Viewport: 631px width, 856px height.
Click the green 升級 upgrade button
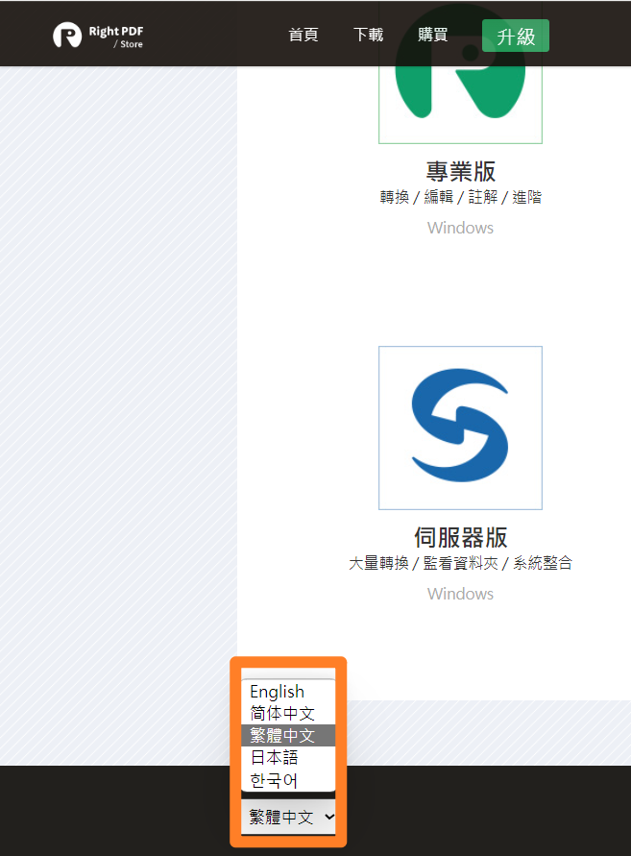516,37
